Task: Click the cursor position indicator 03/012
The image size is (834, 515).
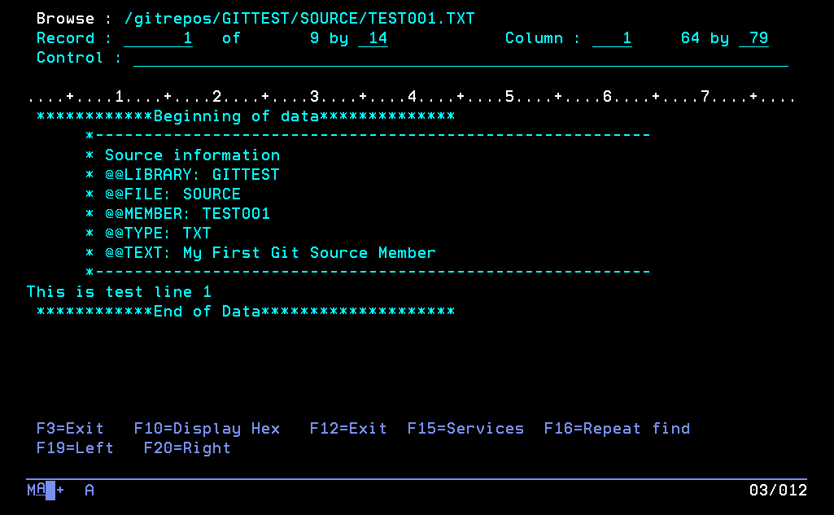Action: (778, 490)
